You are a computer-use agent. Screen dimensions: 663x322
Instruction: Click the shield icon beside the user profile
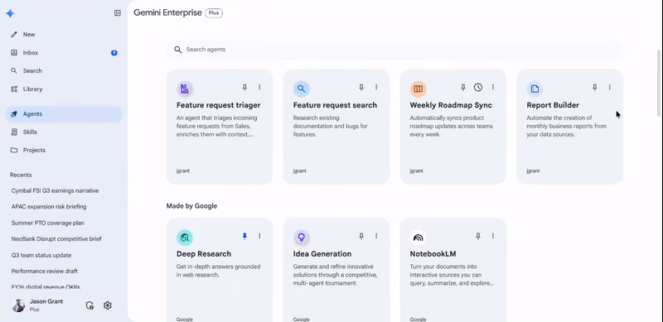point(90,305)
